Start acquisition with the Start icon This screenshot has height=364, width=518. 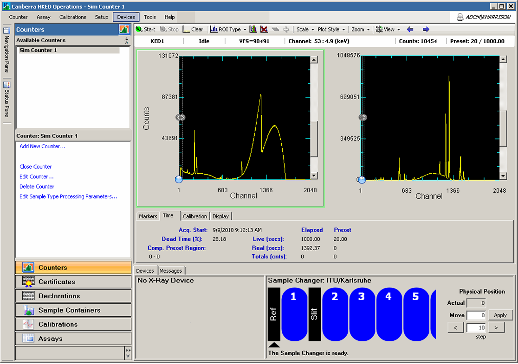pos(139,29)
